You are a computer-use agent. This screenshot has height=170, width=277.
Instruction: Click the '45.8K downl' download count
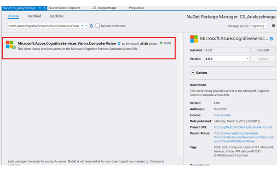(x=148, y=44)
